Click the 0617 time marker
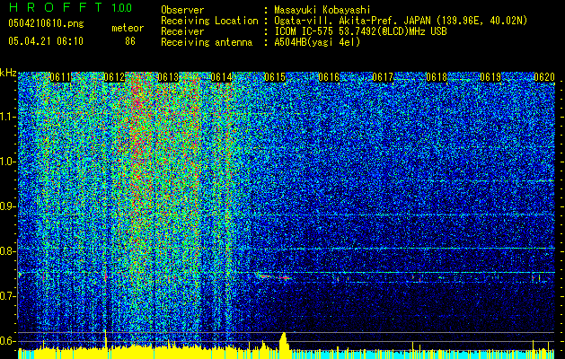The image size is (565, 359). (x=383, y=77)
